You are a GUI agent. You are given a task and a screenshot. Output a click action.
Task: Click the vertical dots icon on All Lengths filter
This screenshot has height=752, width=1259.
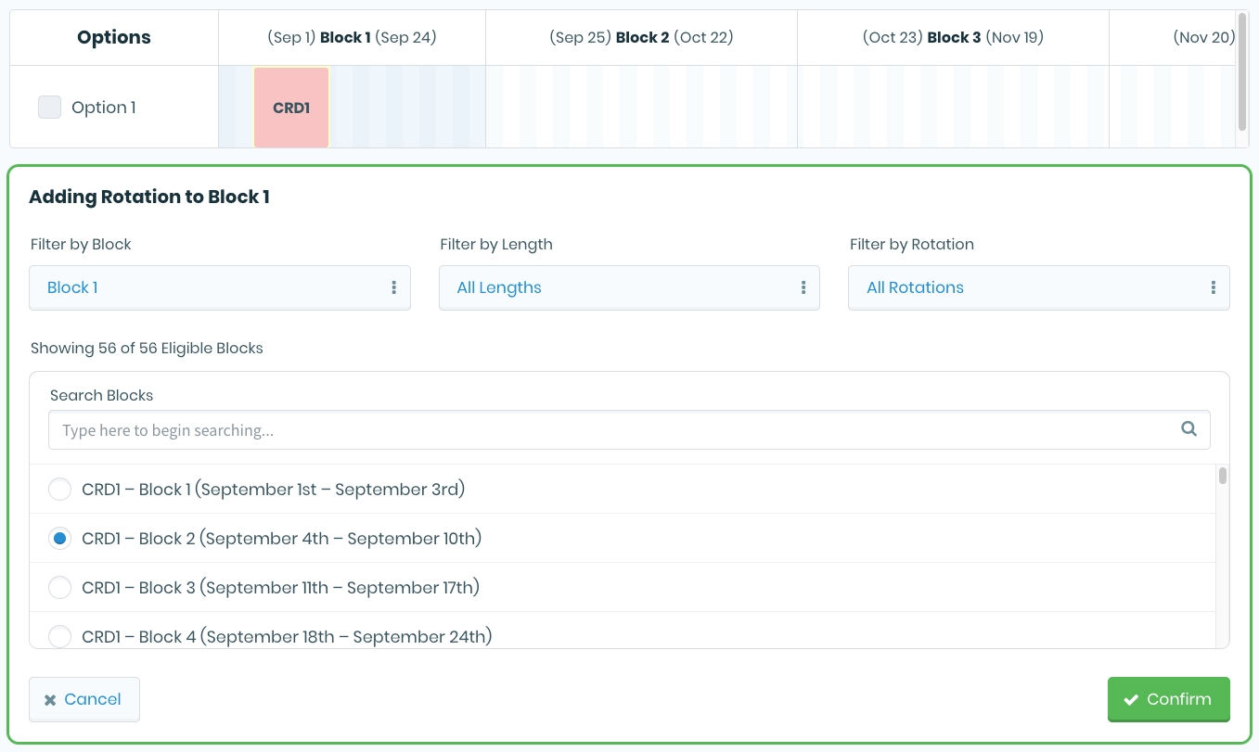pos(803,287)
